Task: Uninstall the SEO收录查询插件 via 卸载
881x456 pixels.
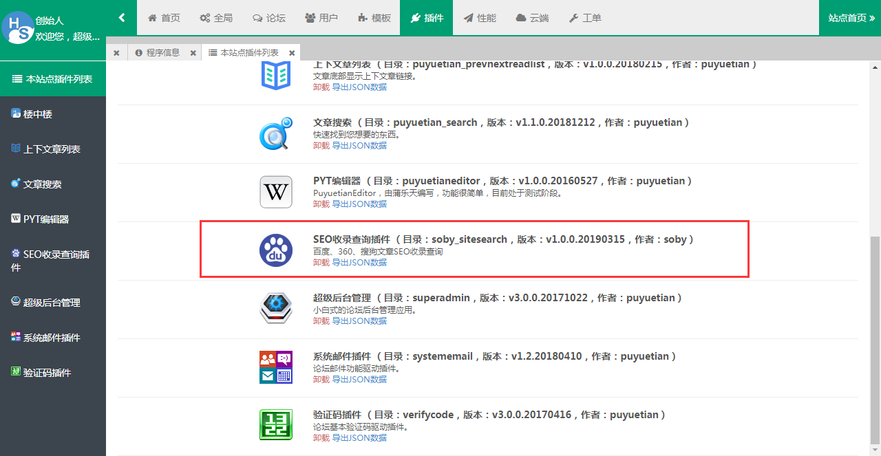Action: click(x=321, y=263)
